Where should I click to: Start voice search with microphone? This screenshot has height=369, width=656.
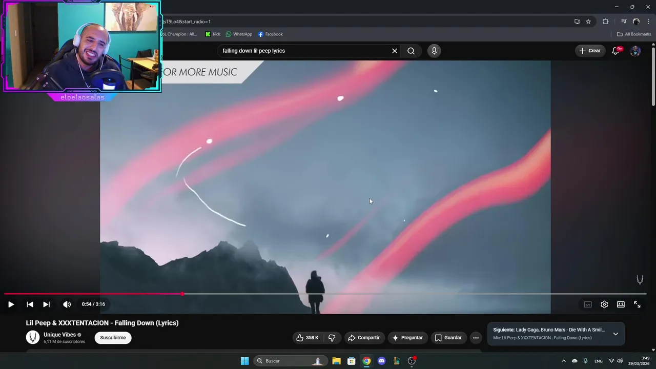pos(434,51)
